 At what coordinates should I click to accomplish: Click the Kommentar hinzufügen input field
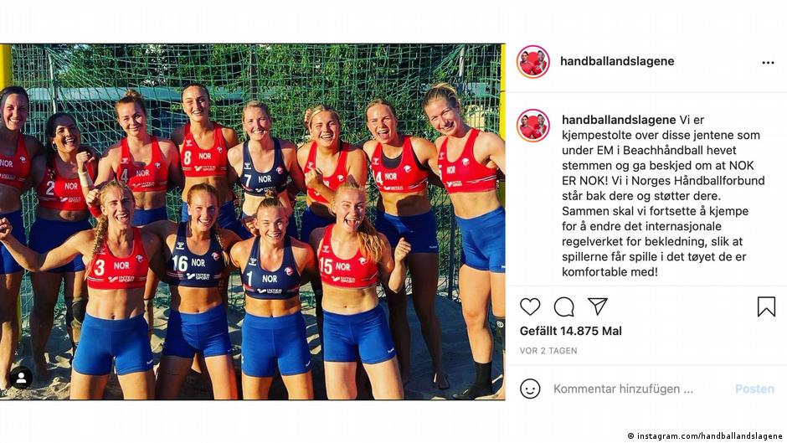click(624, 389)
